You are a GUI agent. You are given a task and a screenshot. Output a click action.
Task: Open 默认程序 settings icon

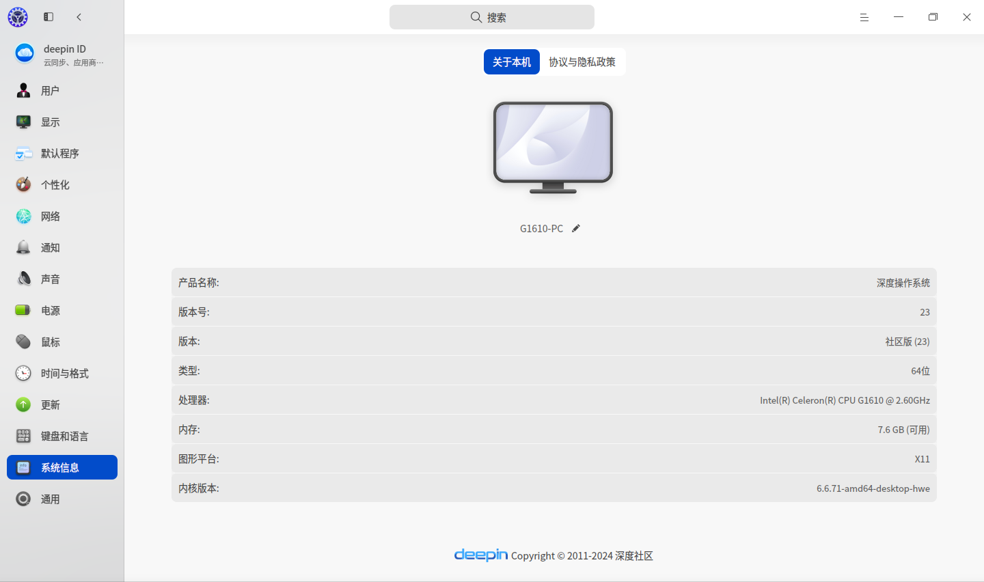23,153
